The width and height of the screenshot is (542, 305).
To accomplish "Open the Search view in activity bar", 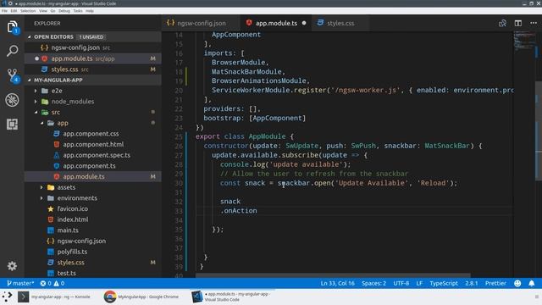I will coord(12,51).
